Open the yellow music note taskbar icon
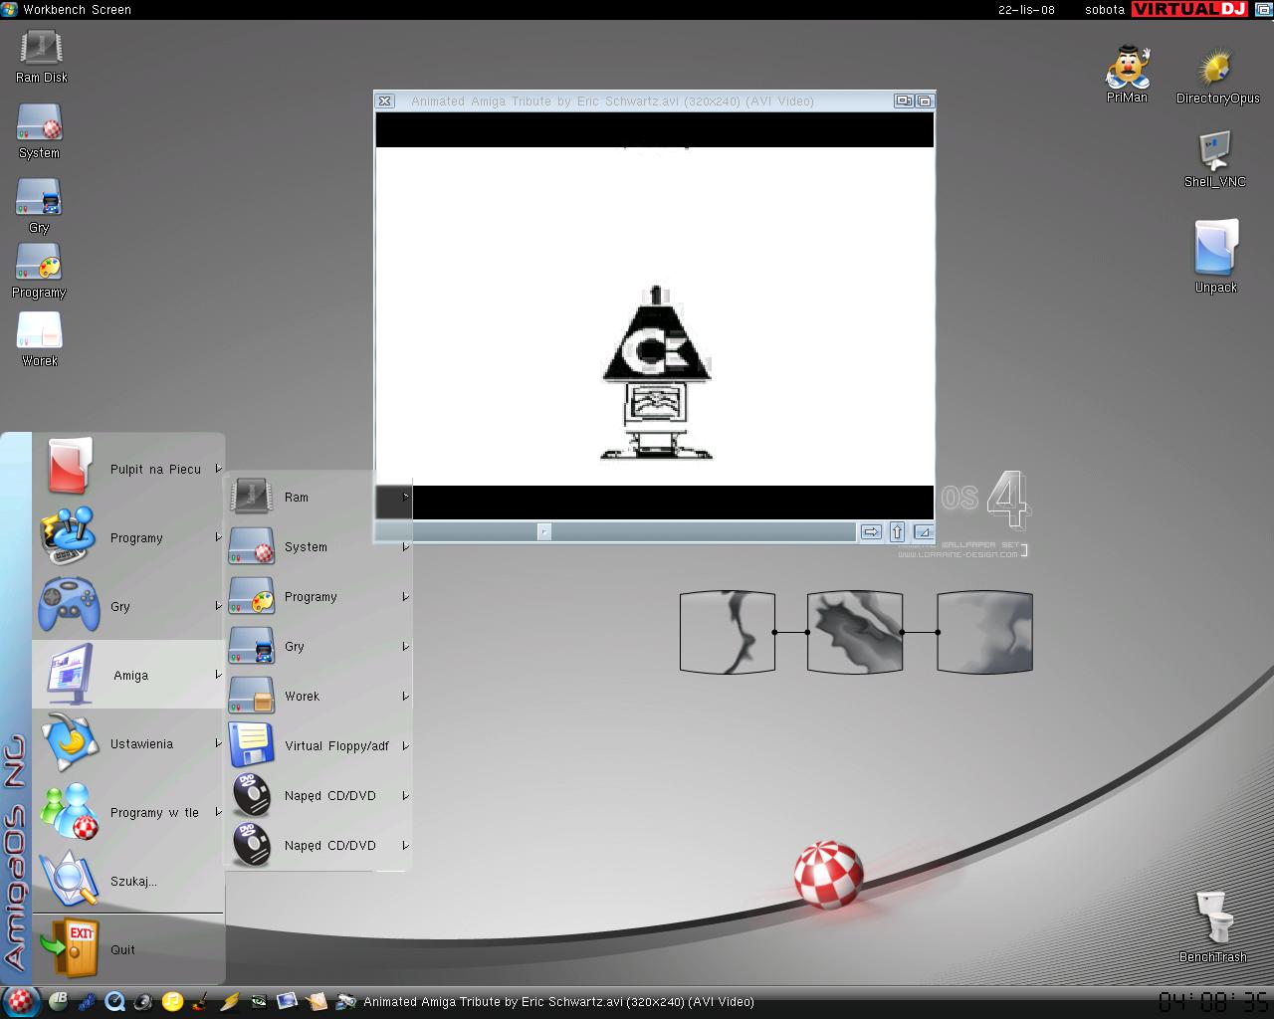 [173, 1002]
